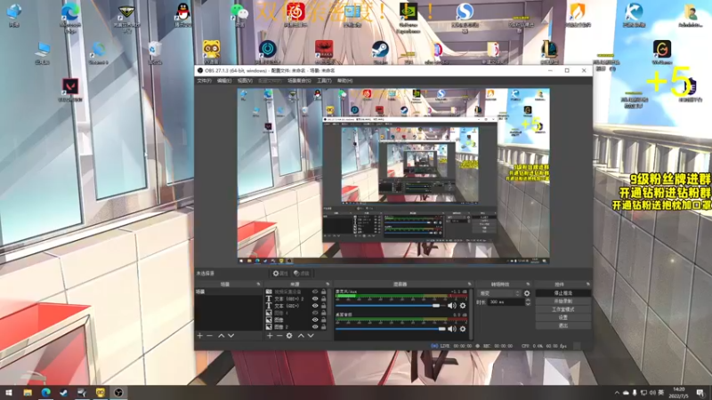The width and height of the screenshot is (712, 400).
Task: Click the 停止推流 button
Action: click(x=563, y=293)
